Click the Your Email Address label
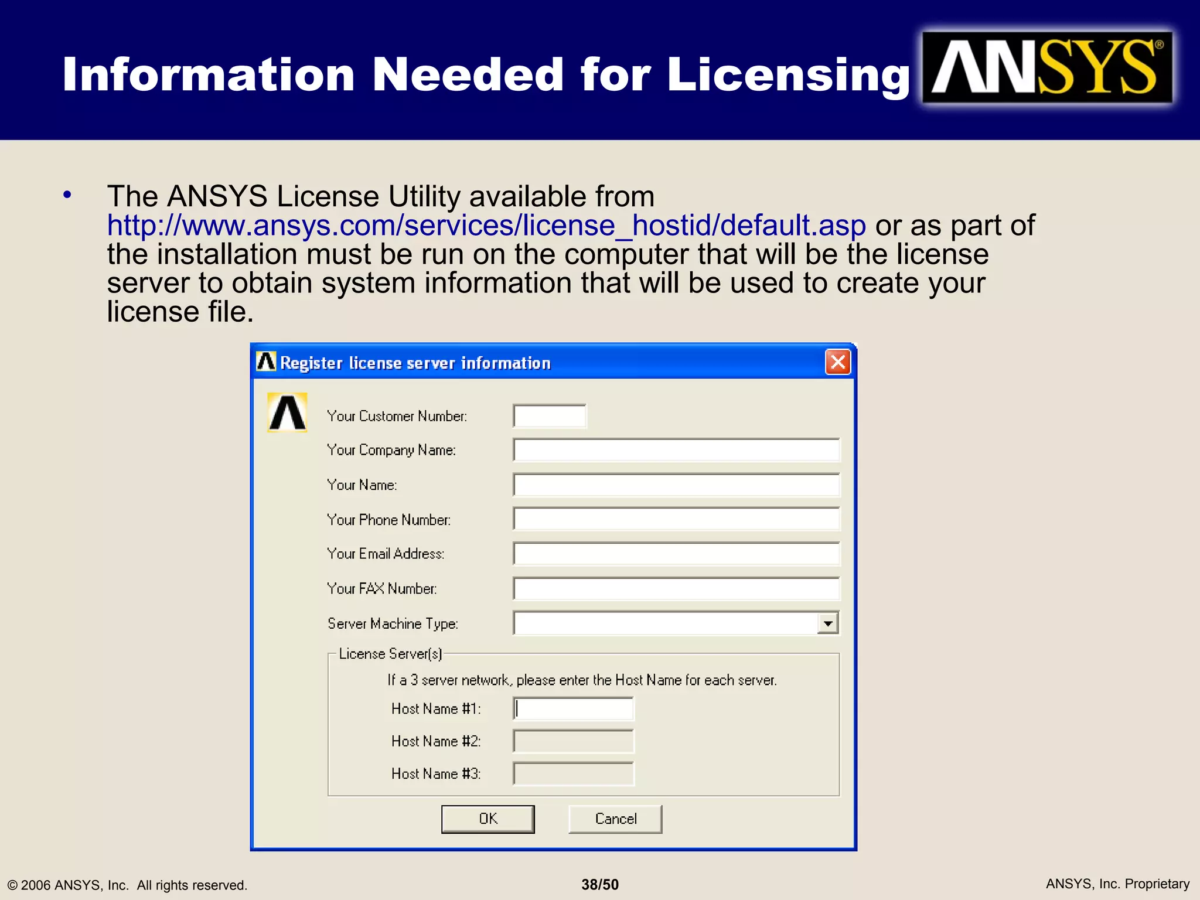This screenshot has width=1200, height=900. click(x=386, y=554)
